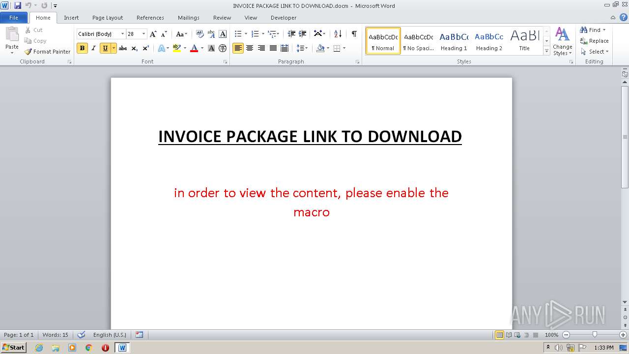Screen dimensions: 629x354
Task: Toggle Strikethrough formatting
Action: click(123, 48)
